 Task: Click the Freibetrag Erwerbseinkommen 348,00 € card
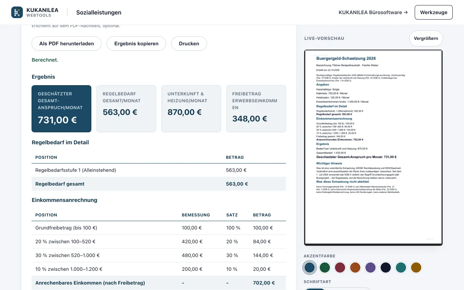256,109
